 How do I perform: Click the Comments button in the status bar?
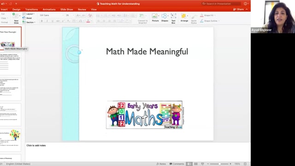[x=177, y=164]
